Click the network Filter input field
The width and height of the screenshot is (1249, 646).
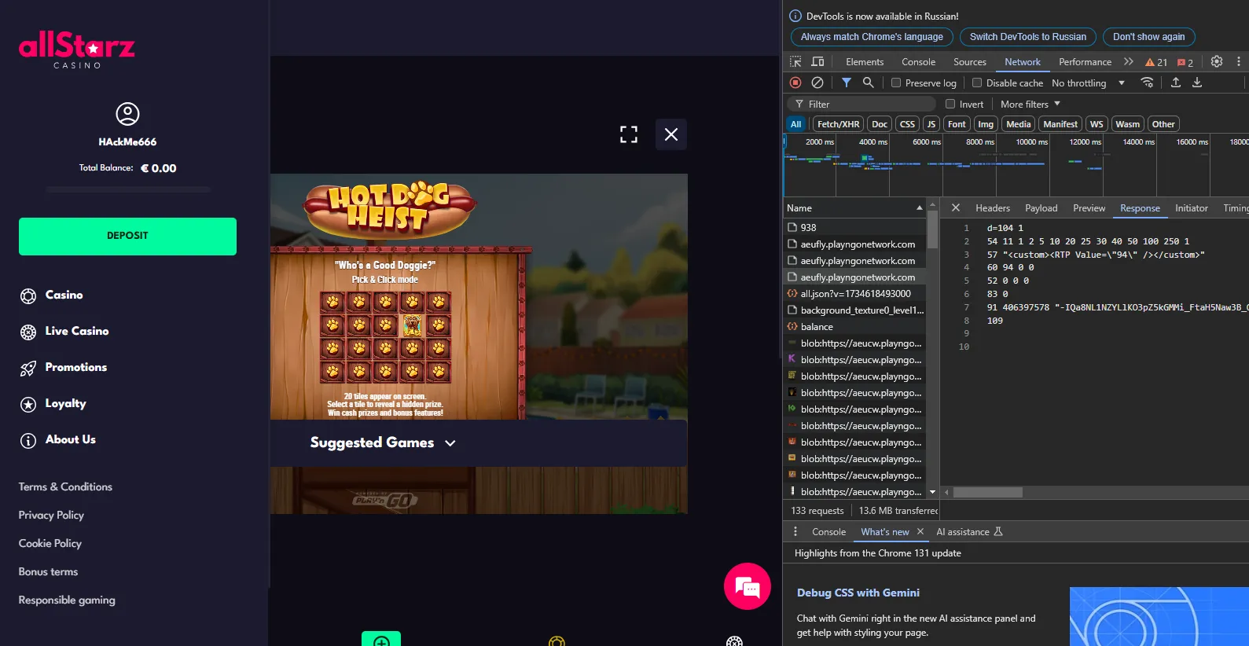click(862, 104)
